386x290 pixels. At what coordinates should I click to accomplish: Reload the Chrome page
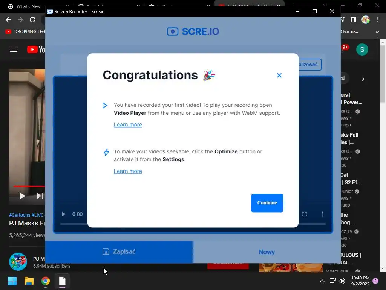(x=32, y=20)
